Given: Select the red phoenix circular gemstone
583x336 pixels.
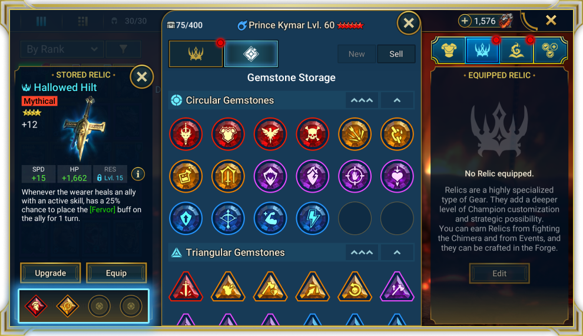Looking at the screenshot, I should [x=270, y=135].
